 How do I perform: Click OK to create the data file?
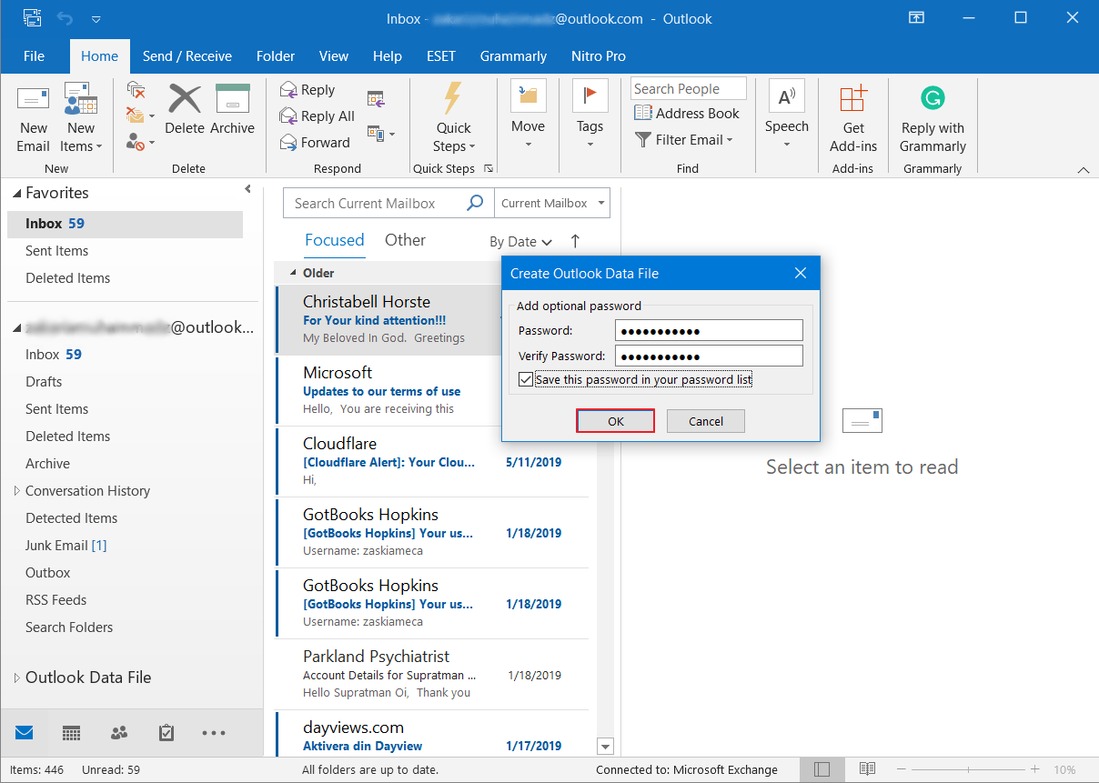pyautogui.click(x=615, y=420)
